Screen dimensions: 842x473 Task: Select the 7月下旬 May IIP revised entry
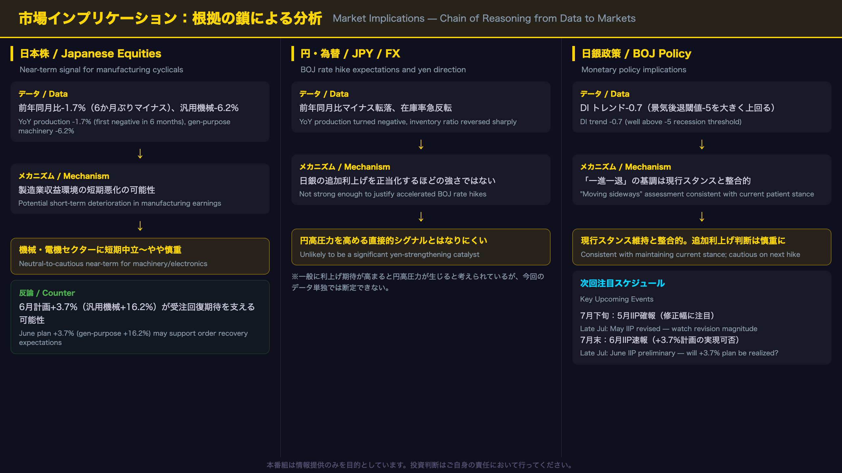[x=669, y=322]
